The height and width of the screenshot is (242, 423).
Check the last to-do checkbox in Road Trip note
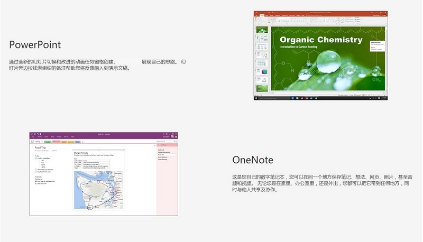(x=35, y=172)
